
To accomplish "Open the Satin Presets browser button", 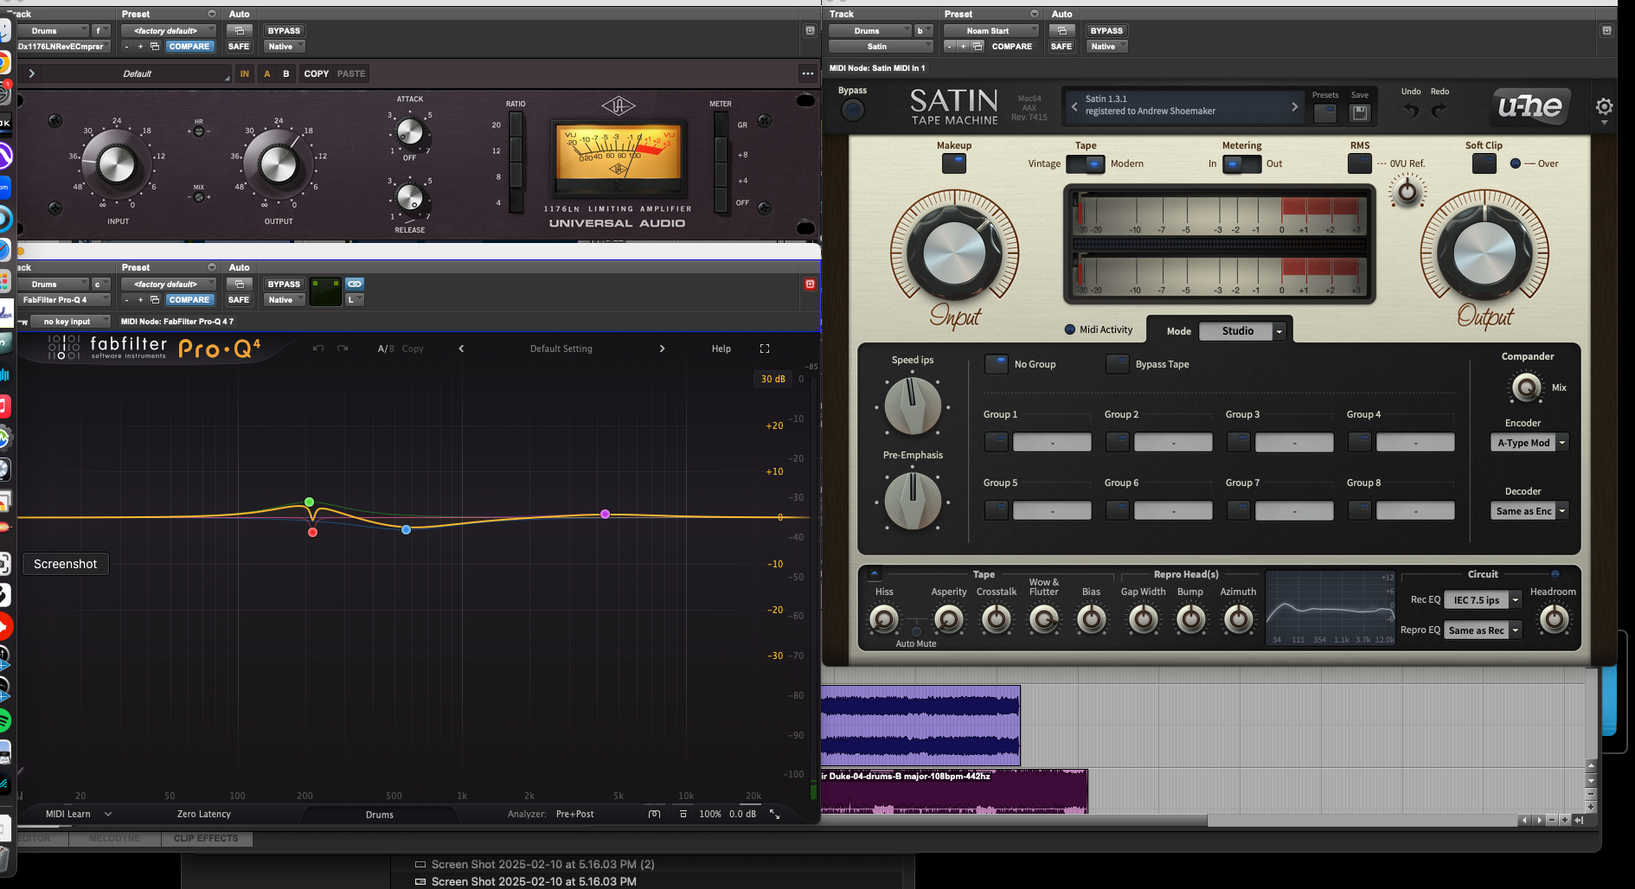I will pos(1325,112).
